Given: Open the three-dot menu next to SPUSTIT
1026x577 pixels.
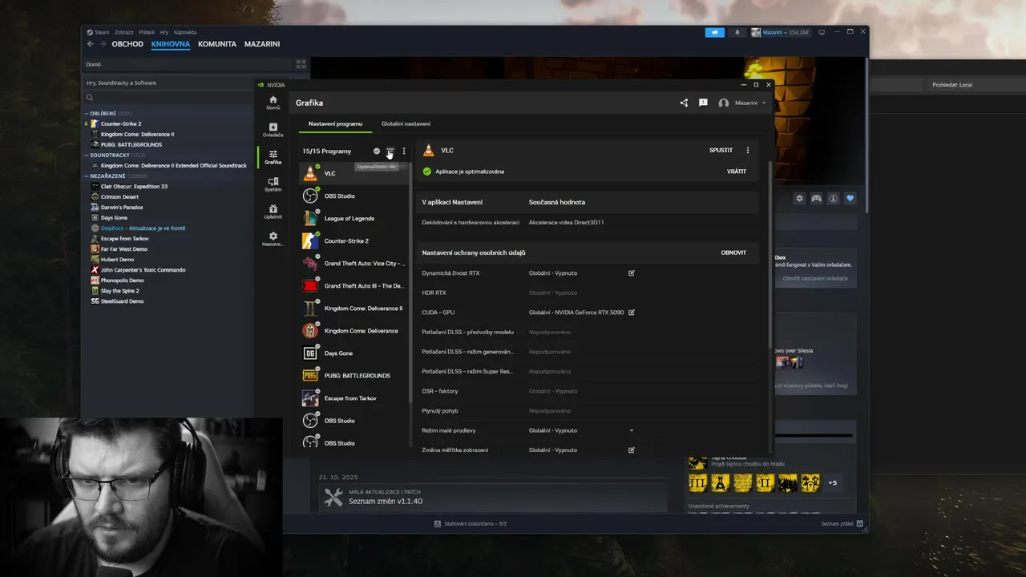Looking at the screenshot, I should [748, 150].
